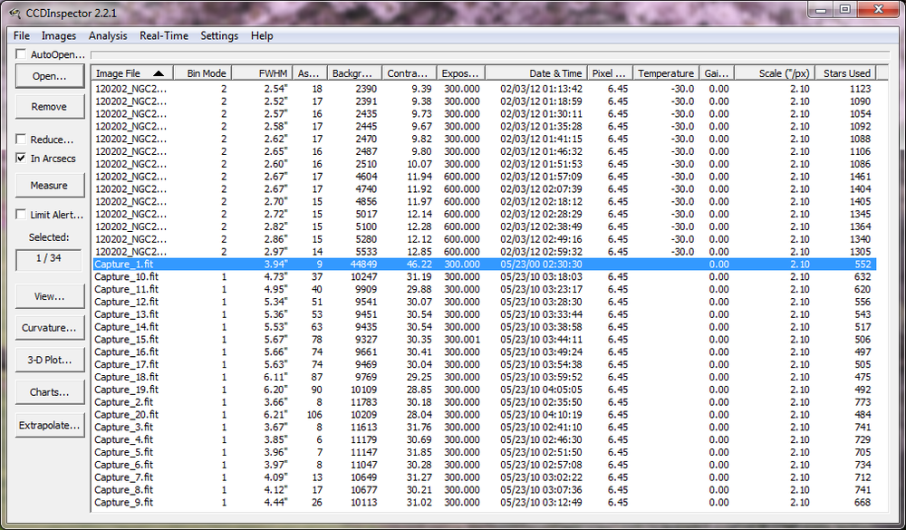Select the Capture_18.fit row
The height and width of the screenshot is (530, 906).
coord(485,377)
